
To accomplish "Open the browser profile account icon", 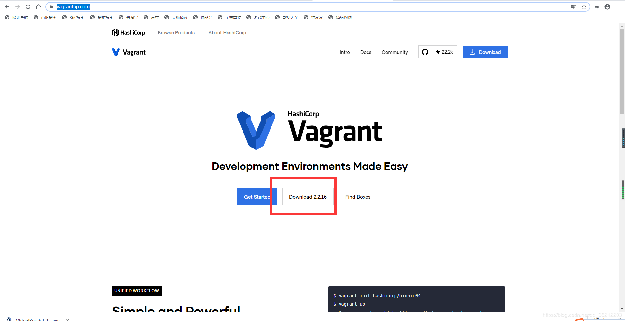I will point(607,7).
